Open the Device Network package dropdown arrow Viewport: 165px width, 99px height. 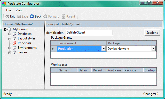154,49
